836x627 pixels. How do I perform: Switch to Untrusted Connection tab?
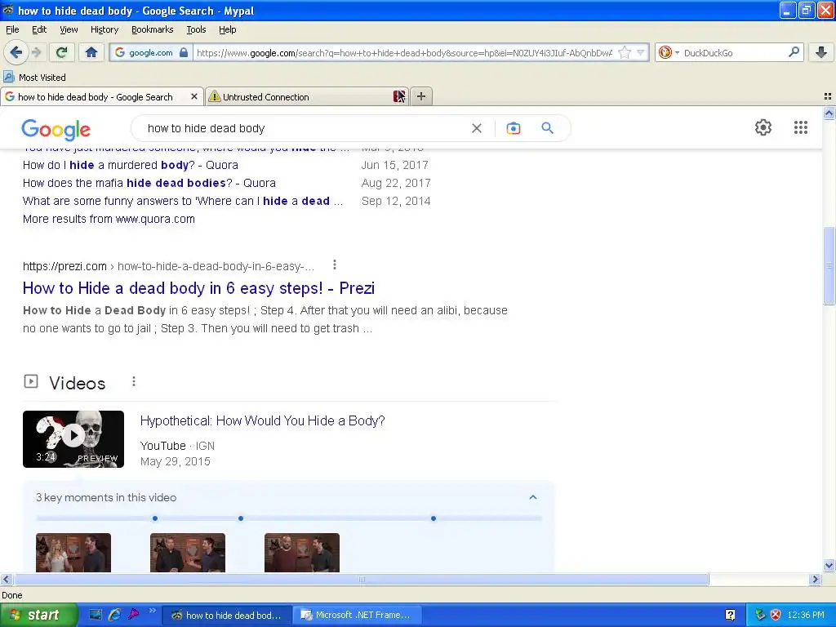click(x=307, y=96)
